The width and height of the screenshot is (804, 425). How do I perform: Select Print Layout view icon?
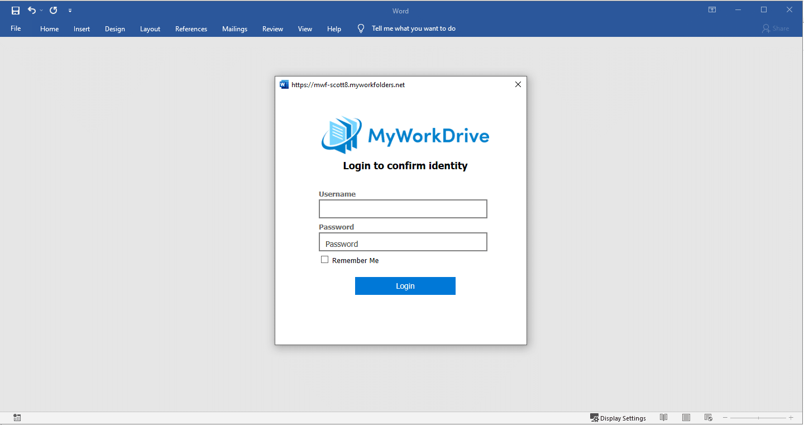(686, 418)
